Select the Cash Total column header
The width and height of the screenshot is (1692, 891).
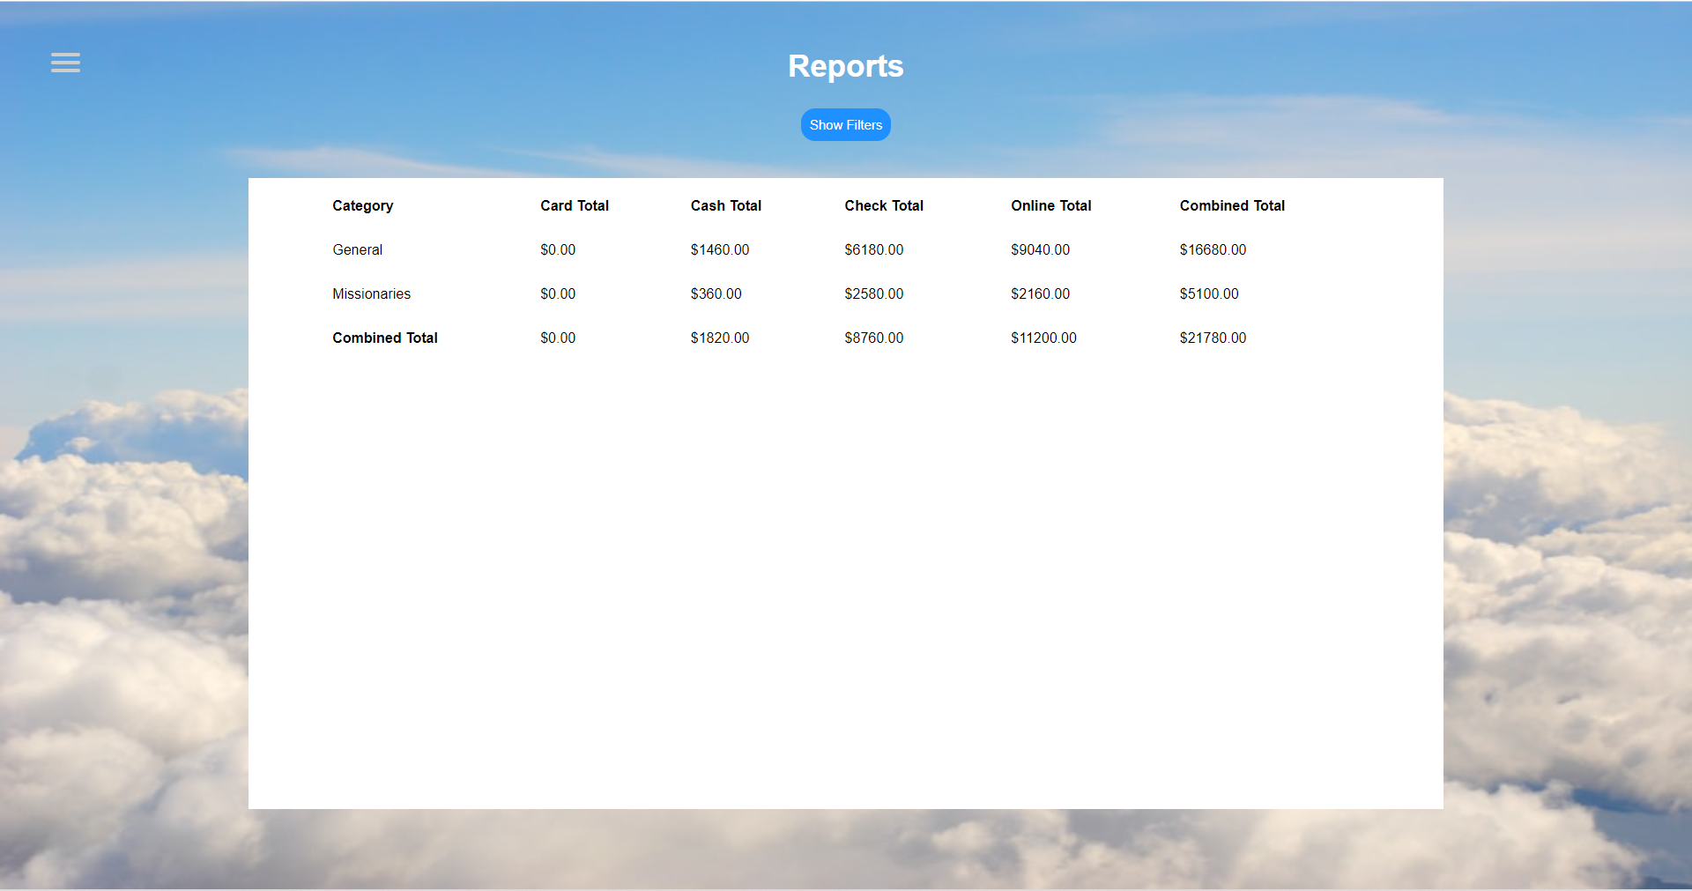725,205
